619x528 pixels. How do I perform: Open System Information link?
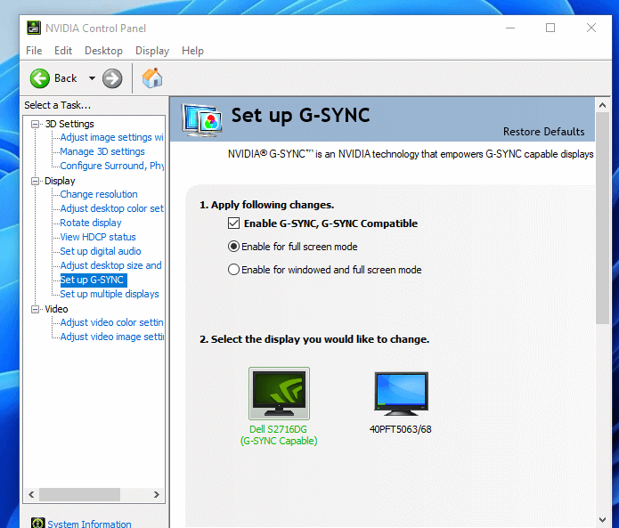pos(90,524)
